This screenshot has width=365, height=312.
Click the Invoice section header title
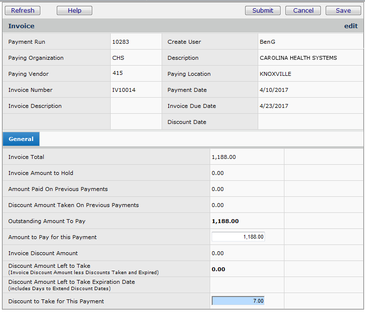(21, 26)
